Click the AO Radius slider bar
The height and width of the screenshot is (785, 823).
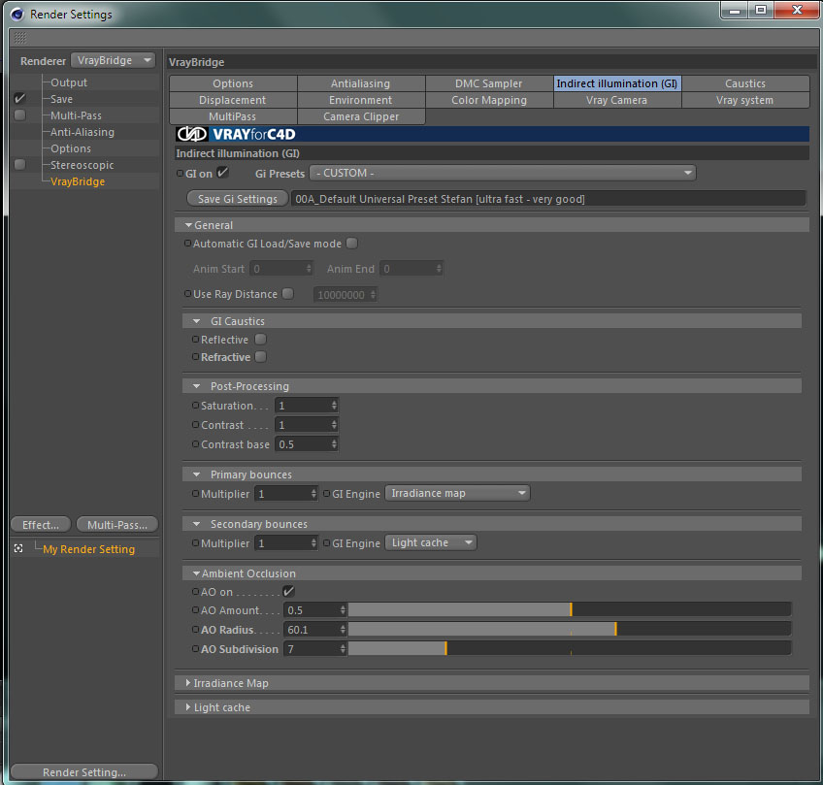tap(570, 629)
